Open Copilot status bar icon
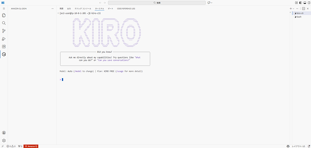This screenshot has height=148, width=311. [x=288, y=146]
